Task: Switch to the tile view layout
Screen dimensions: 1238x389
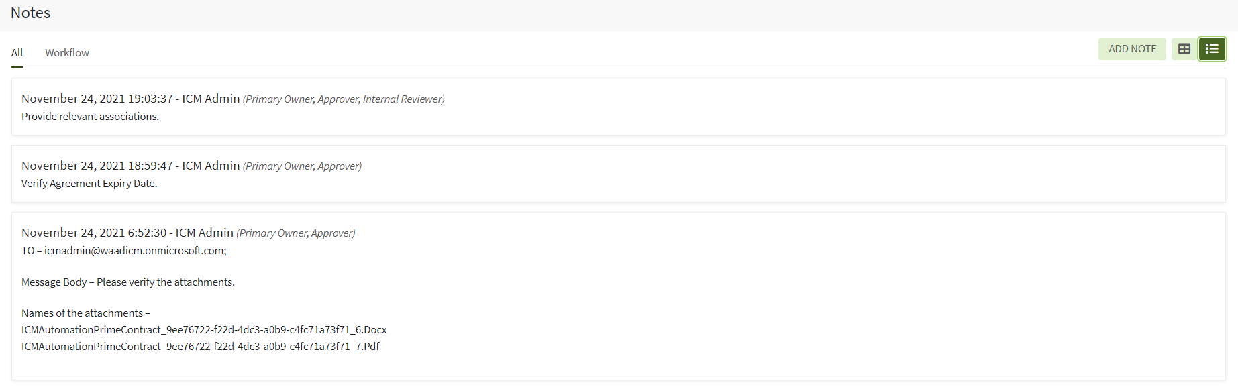Action: coord(1184,49)
